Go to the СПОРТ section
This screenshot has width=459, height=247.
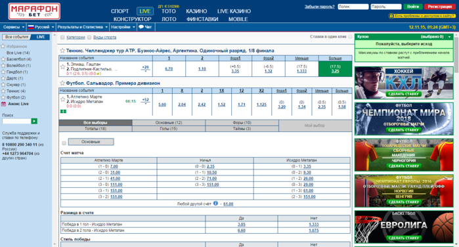click(120, 11)
